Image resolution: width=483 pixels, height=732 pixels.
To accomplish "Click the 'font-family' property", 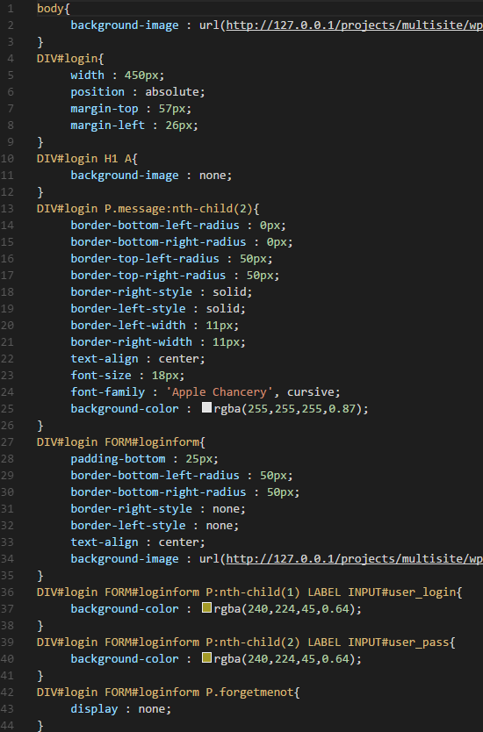I will pyautogui.click(x=107, y=392).
